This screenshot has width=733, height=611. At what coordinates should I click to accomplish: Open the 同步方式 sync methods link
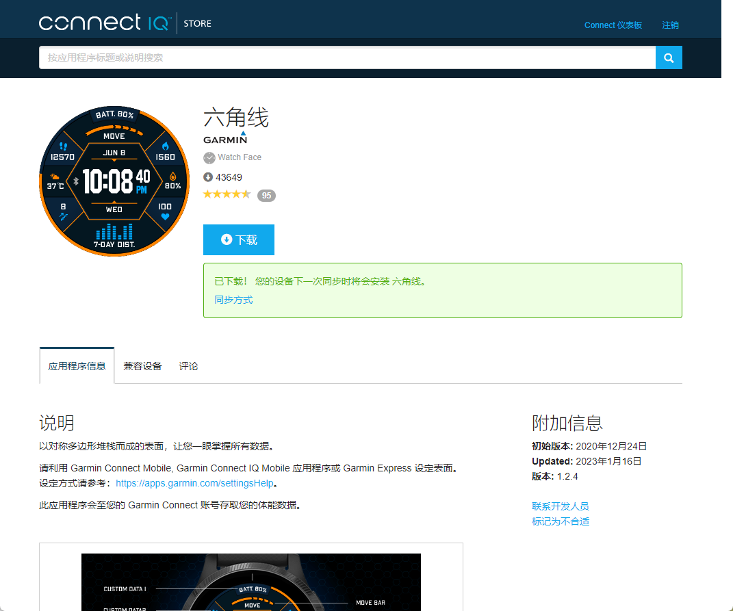click(233, 300)
